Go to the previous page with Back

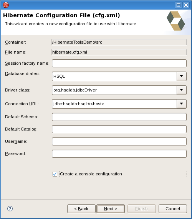[x=81, y=209]
